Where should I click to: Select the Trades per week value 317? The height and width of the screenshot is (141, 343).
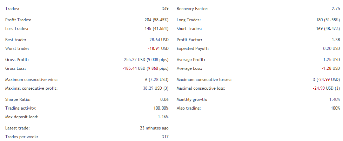pyautogui.click(x=164, y=137)
